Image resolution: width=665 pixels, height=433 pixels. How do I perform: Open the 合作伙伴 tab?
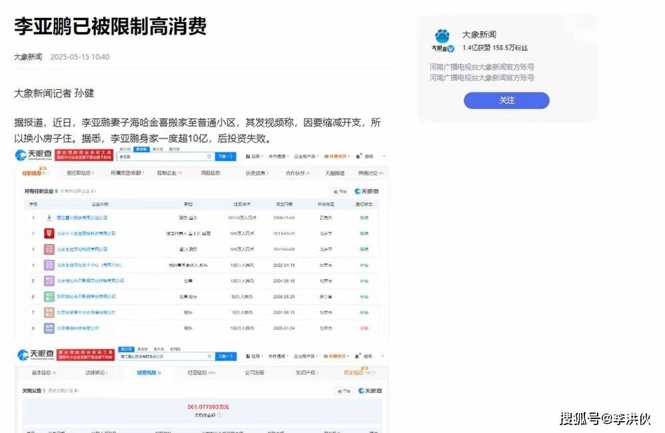pos(297,173)
